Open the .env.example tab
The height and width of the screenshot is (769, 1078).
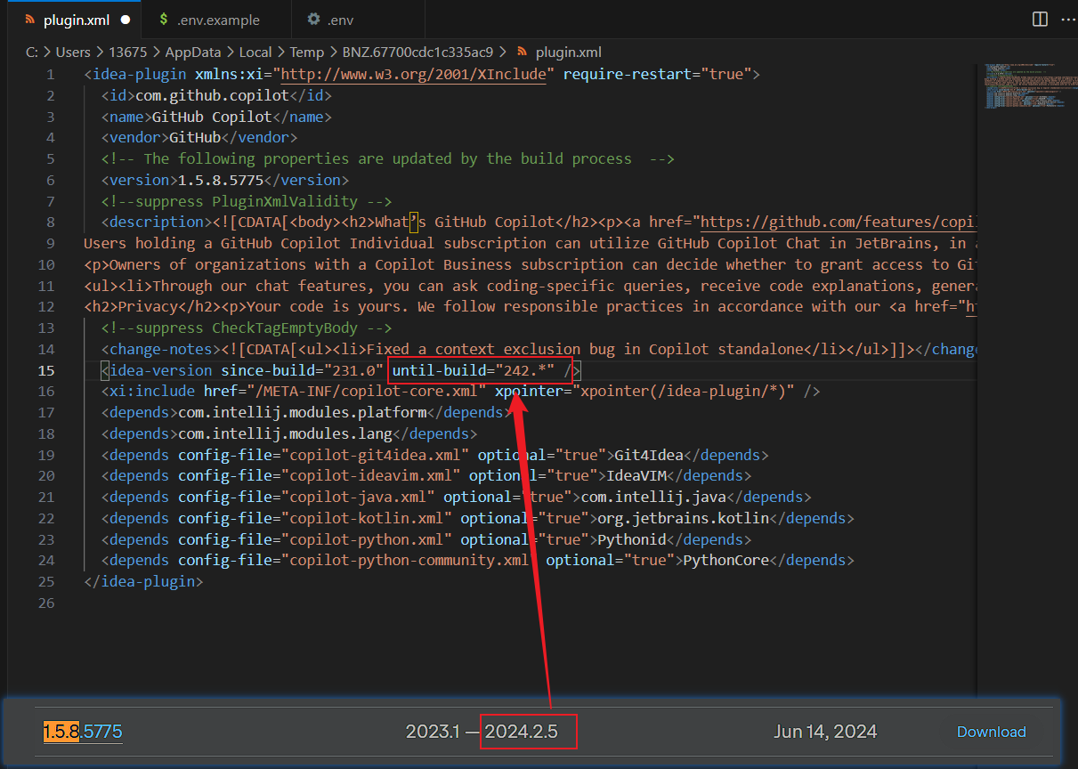[218, 19]
